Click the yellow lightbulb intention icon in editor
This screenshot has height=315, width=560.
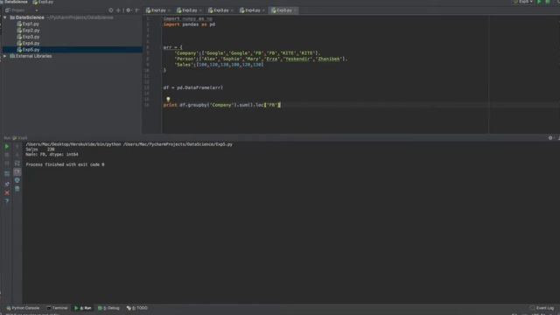[x=168, y=99]
